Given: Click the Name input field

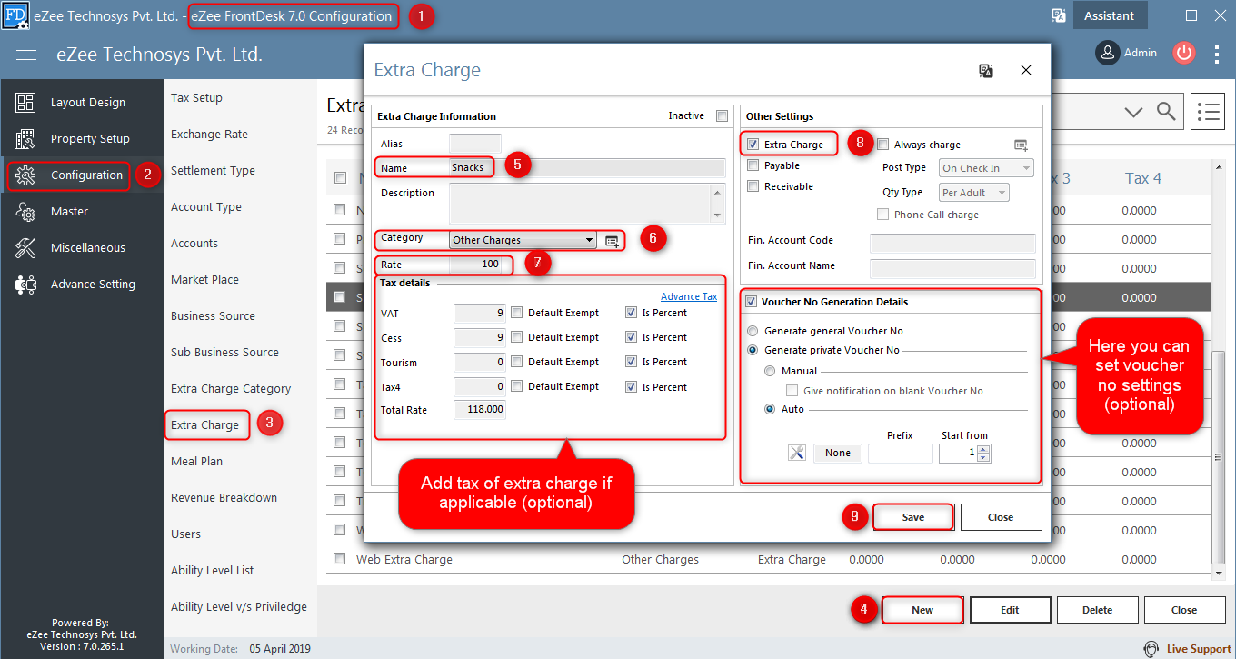Looking at the screenshot, I should (587, 167).
